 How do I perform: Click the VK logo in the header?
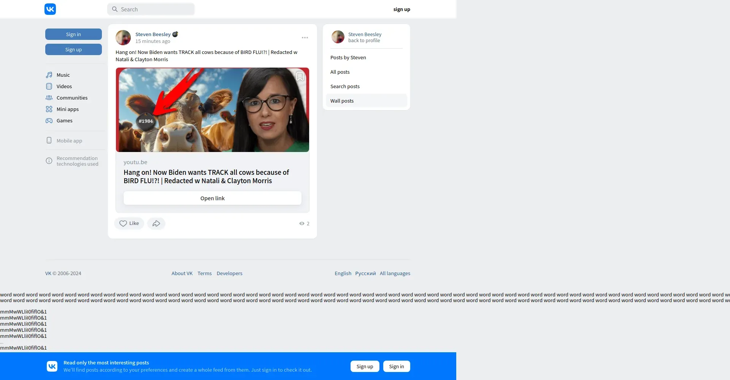[x=50, y=9]
